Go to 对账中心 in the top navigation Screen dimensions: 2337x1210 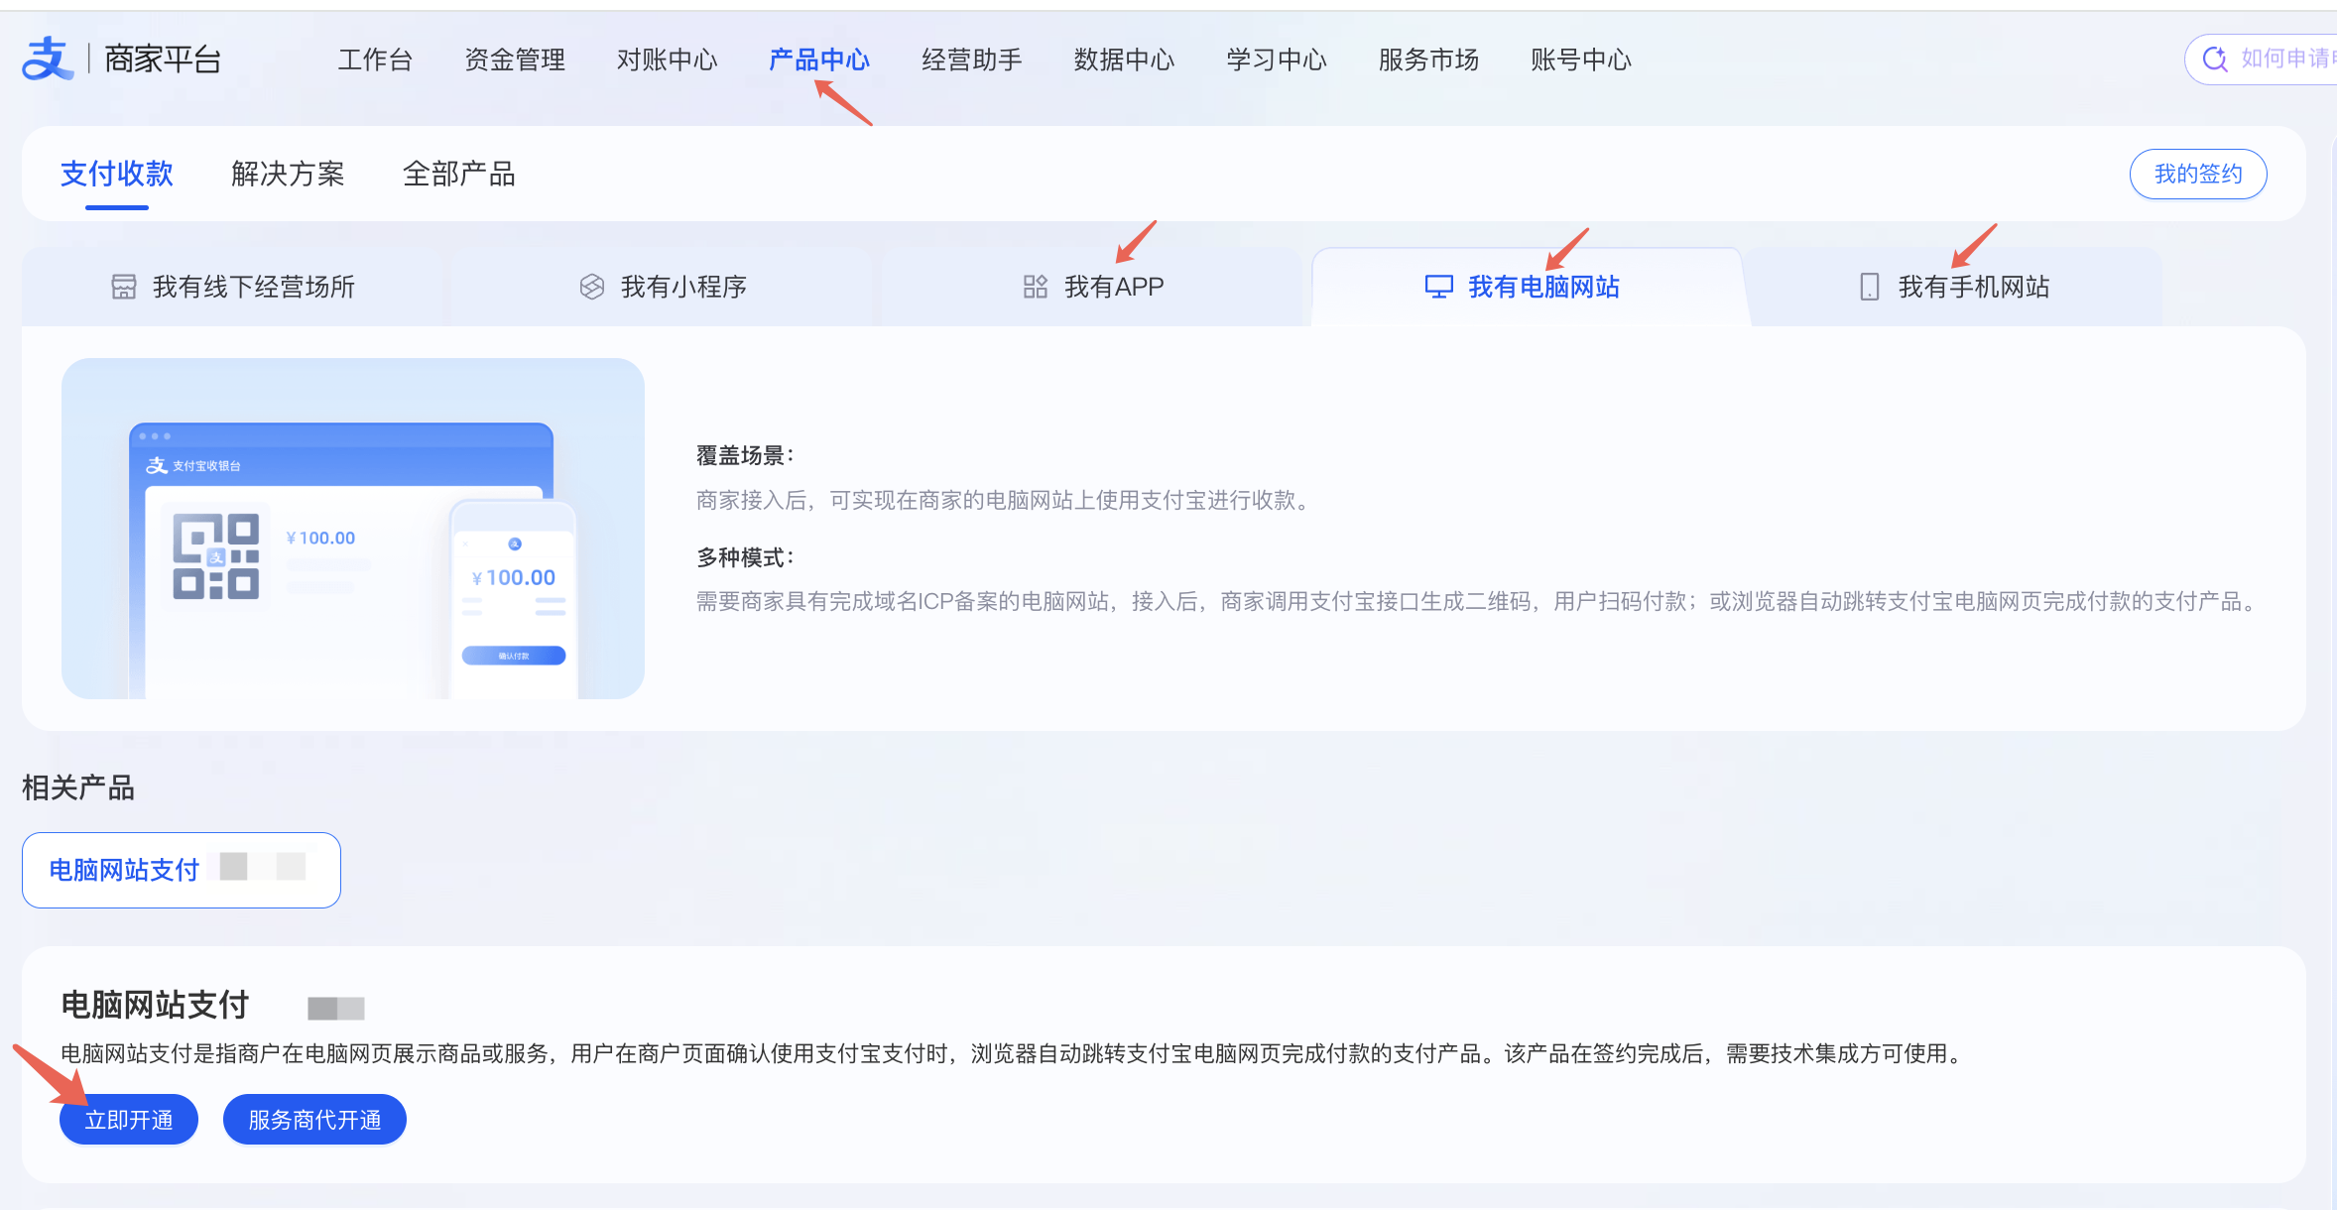pyautogui.click(x=668, y=60)
